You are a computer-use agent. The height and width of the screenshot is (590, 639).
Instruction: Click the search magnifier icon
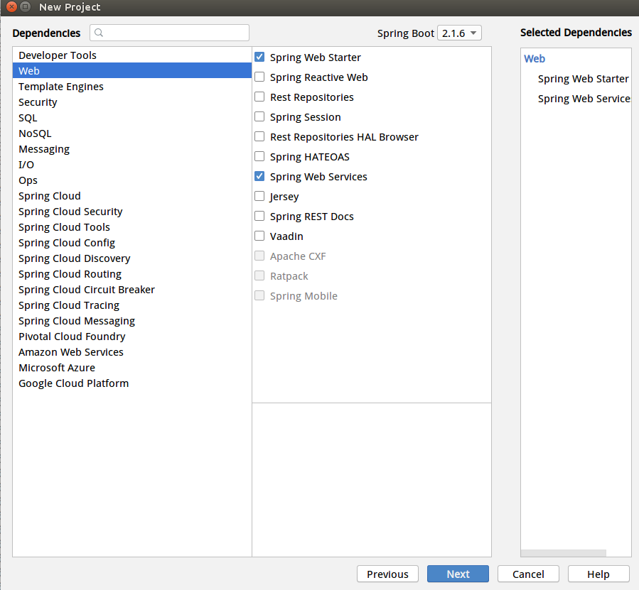[x=99, y=33]
